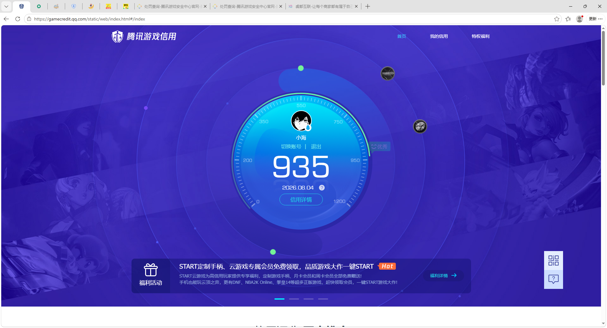The height and width of the screenshot is (328, 607).
Task: Open the 我的信用 nav item
Action: (439, 36)
